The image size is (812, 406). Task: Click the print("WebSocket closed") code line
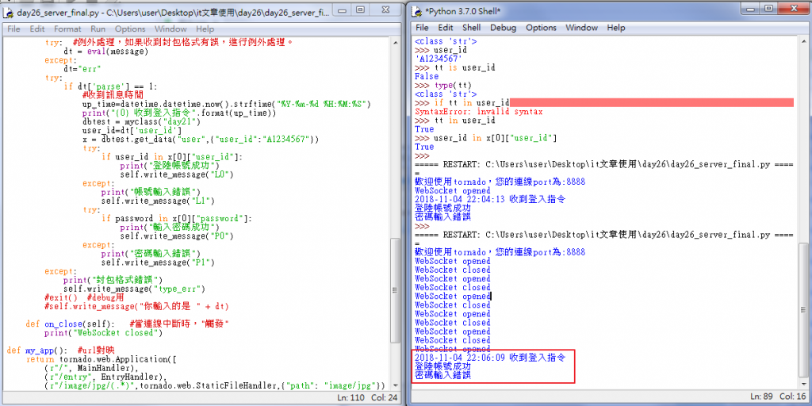tap(104, 333)
